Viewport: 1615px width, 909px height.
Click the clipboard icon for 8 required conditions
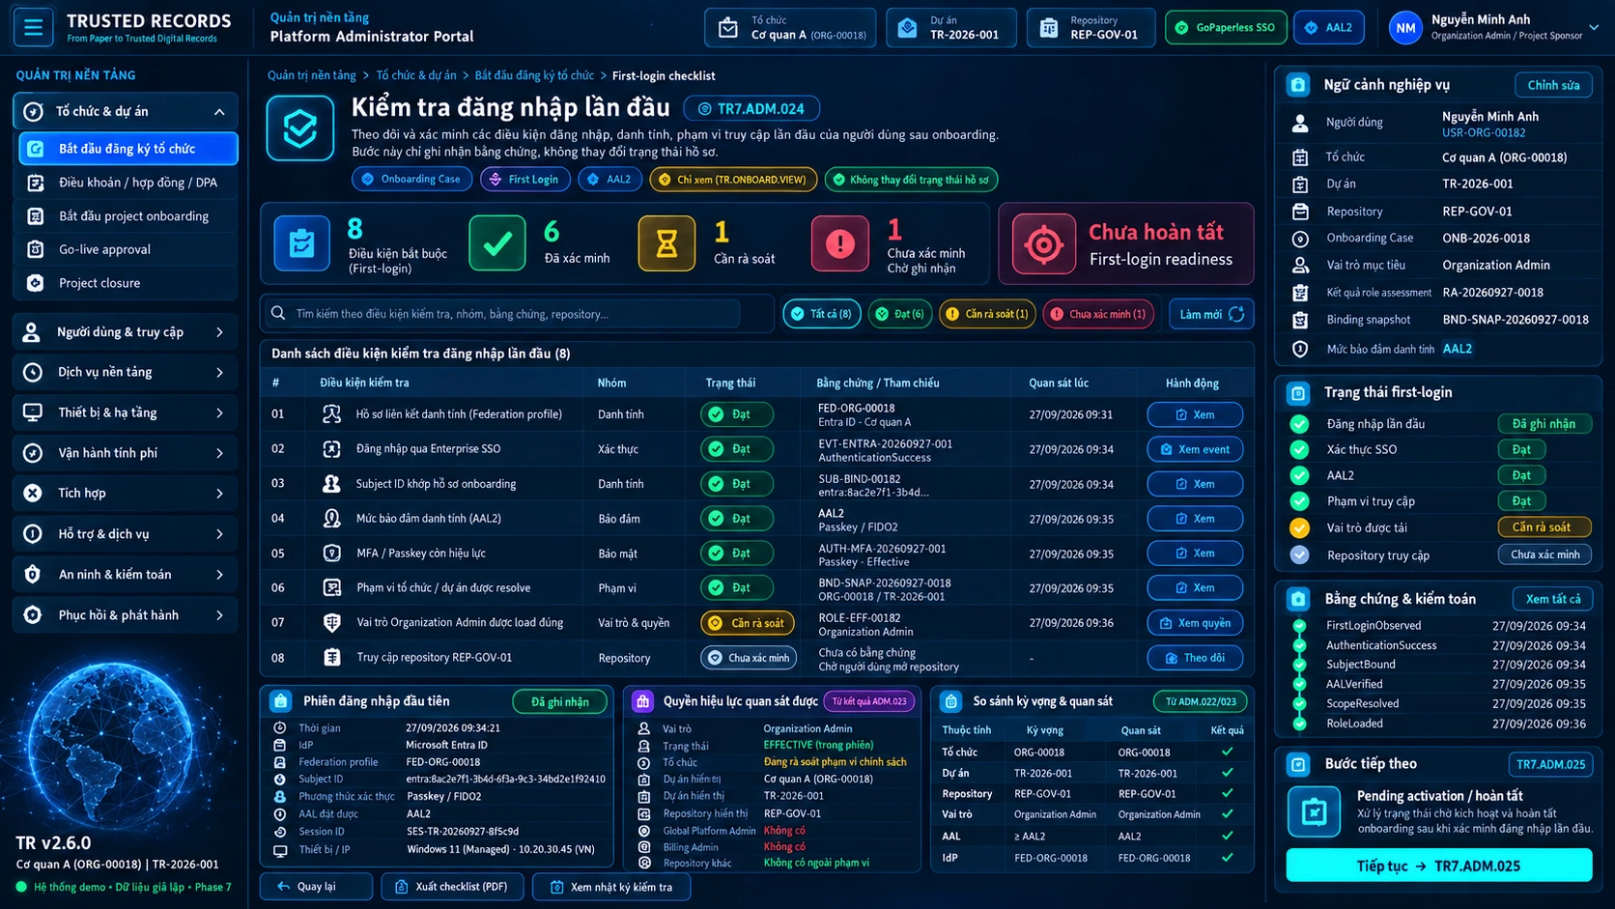[x=301, y=243]
